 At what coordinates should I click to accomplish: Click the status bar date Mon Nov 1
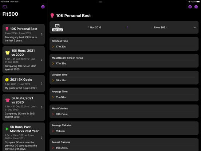(15, 2)
